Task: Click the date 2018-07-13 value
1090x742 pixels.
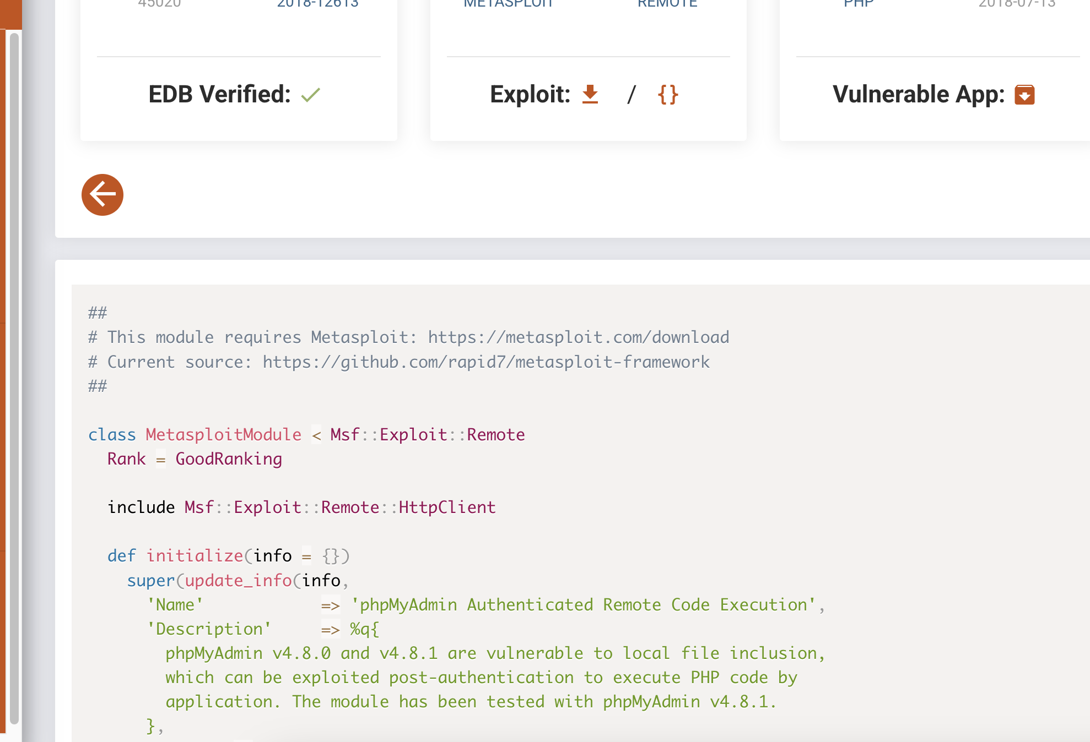Action: coord(1017,4)
